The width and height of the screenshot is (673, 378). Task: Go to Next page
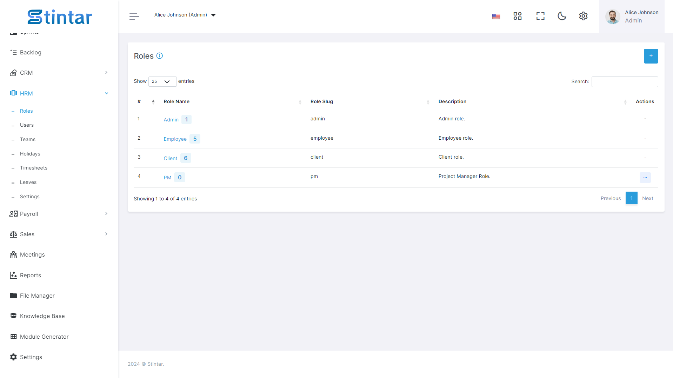click(x=647, y=198)
